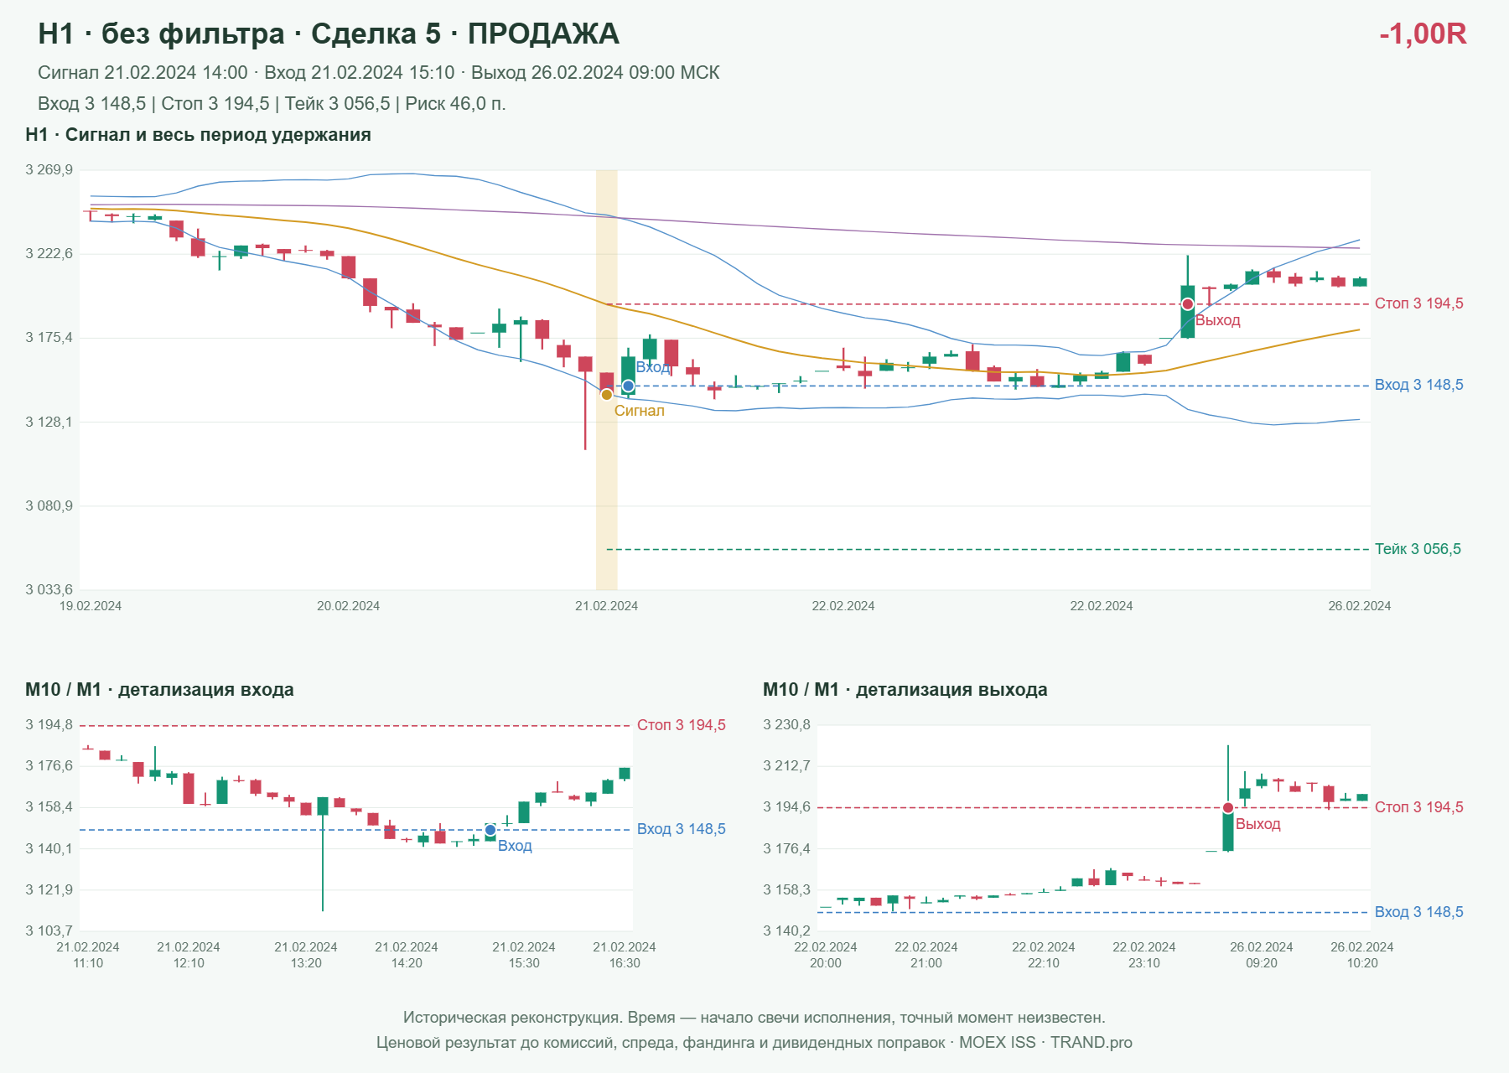Click the '21.02.2024 16:30' axis label
1509x1073 pixels.
click(625, 955)
